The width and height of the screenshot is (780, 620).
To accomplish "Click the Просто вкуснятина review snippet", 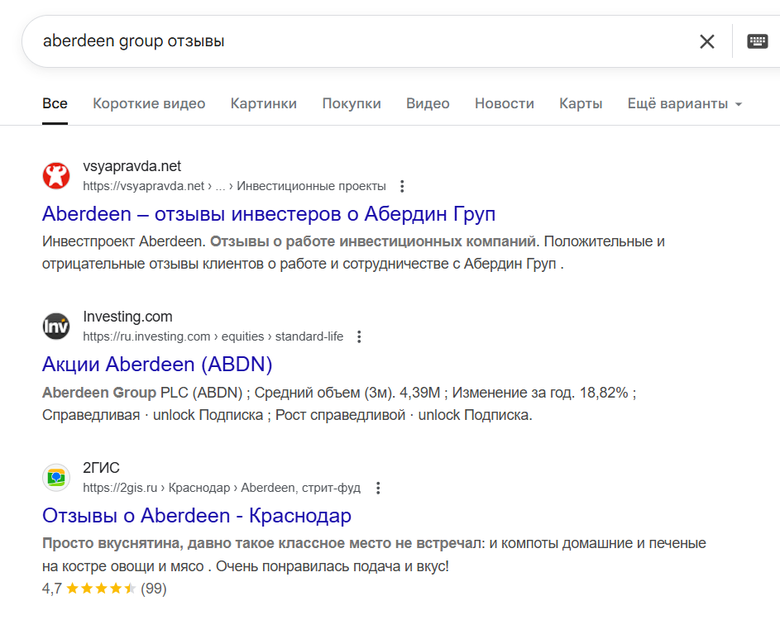I will tap(374, 555).
